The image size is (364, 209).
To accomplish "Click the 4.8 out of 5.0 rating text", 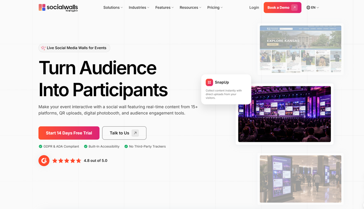I will point(95,161).
